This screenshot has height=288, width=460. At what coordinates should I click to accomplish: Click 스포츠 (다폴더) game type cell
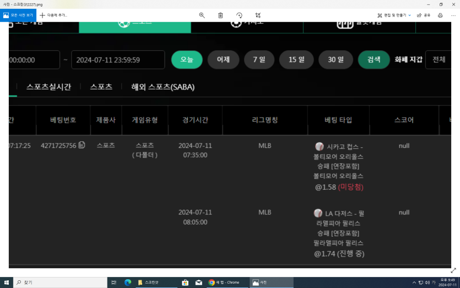[145, 150]
